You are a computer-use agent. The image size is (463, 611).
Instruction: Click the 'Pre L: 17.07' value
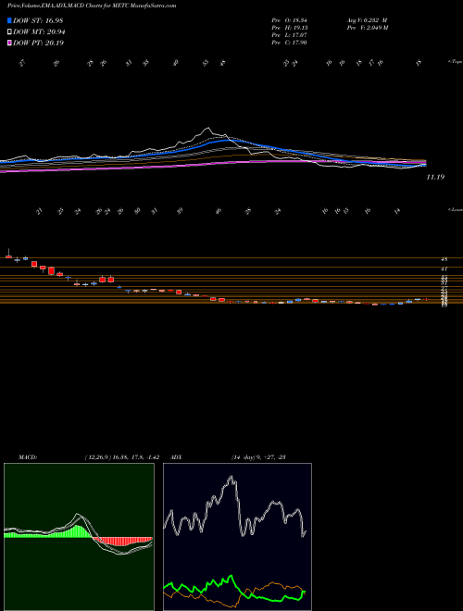pyautogui.click(x=289, y=35)
